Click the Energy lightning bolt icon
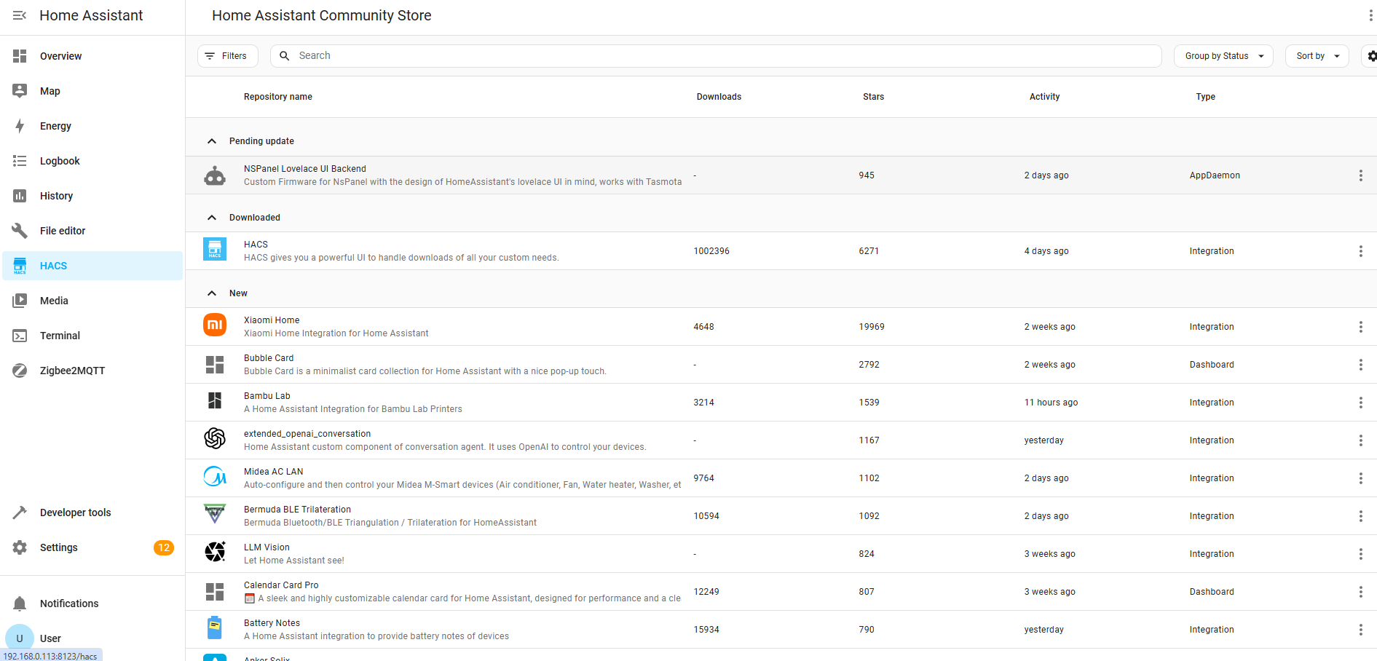 pyautogui.click(x=20, y=126)
